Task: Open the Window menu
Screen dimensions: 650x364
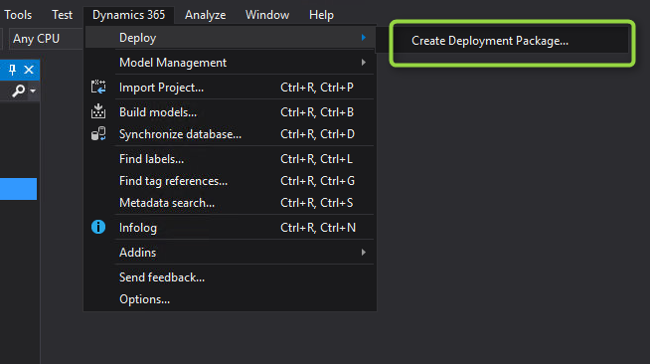Action: [x=267, y=15]
